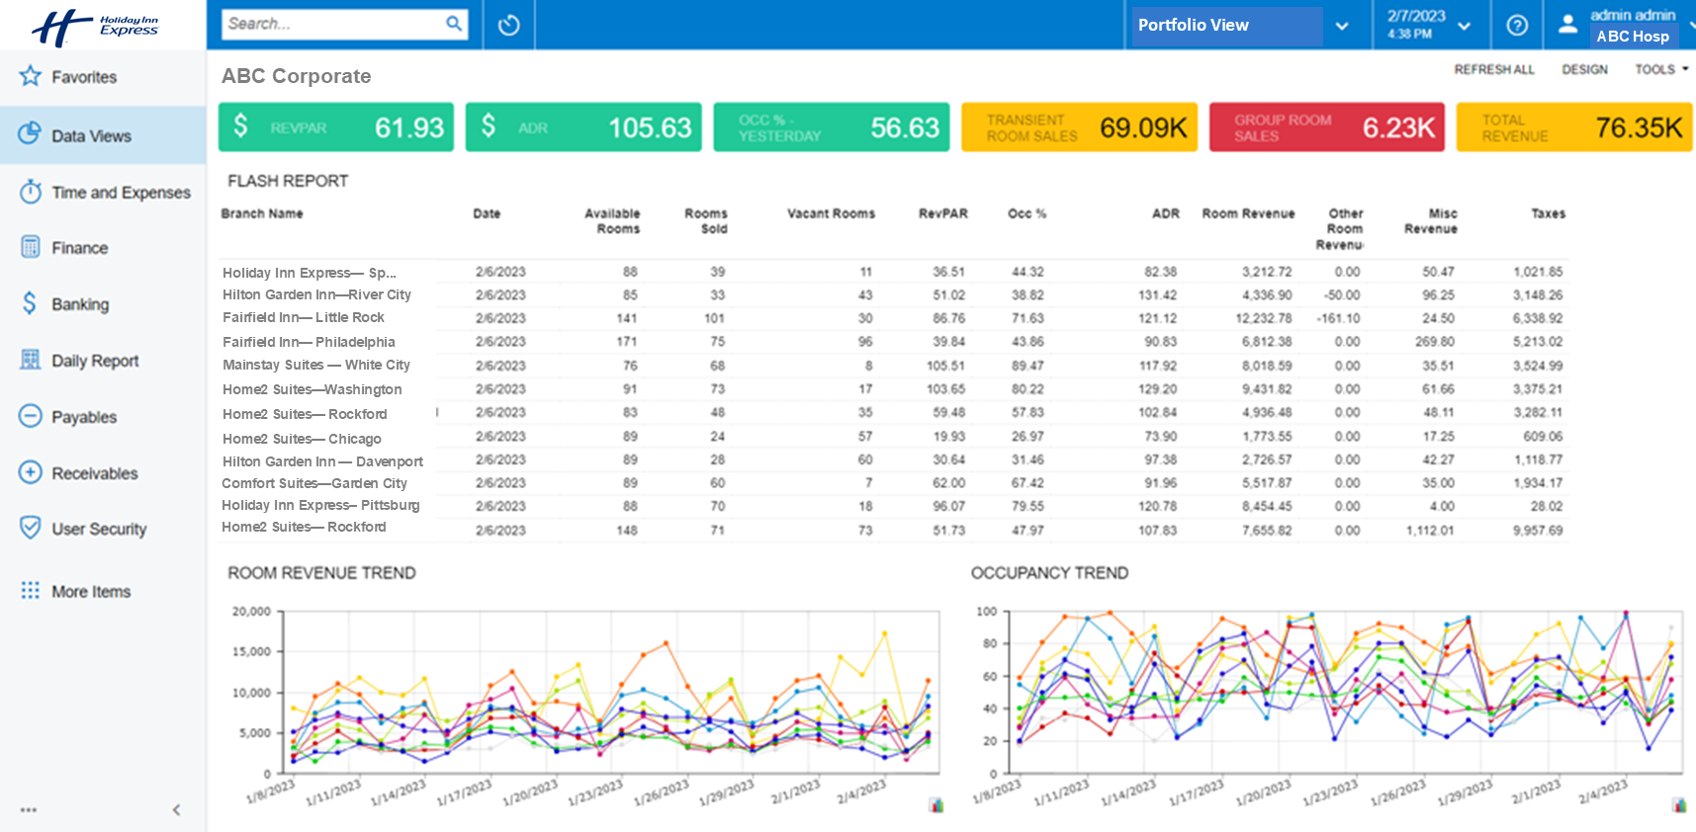Click the refresh history icon in the top bar
Image resolution: width=1696 pixels, height=832 pixels.
(x=508, y=25)
